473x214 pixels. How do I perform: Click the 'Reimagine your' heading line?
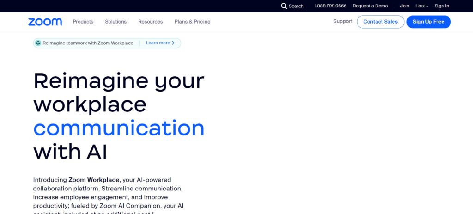point(119,81)
